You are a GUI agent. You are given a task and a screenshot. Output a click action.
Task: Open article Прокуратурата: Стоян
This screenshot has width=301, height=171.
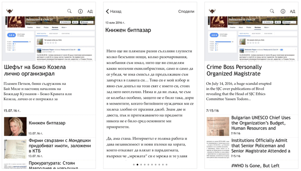coord(53,165)
